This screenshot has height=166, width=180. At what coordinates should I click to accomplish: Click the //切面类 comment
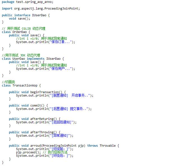[x=8, y=82]
